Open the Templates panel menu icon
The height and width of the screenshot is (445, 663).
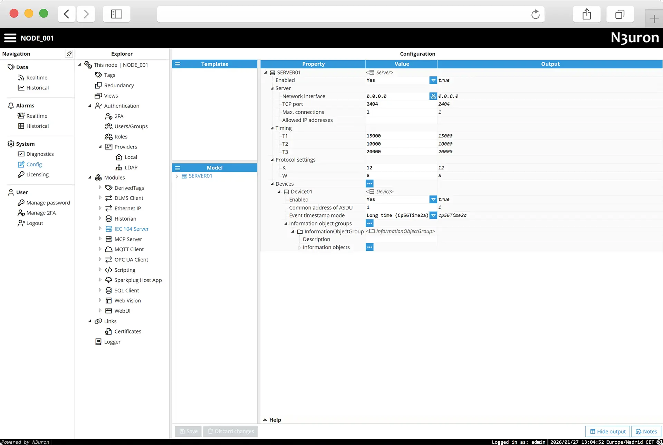pyautogui.click(x=177, y=64)
